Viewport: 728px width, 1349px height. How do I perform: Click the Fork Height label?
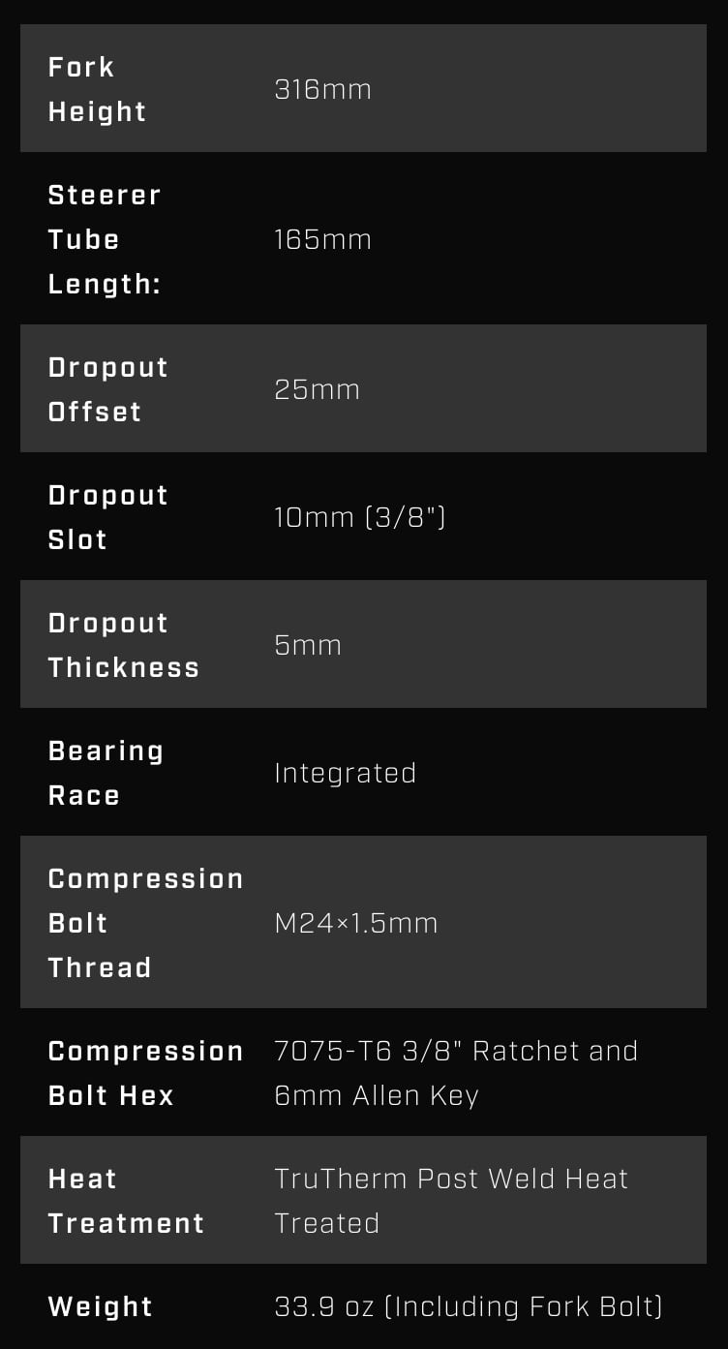click(97, 89)
